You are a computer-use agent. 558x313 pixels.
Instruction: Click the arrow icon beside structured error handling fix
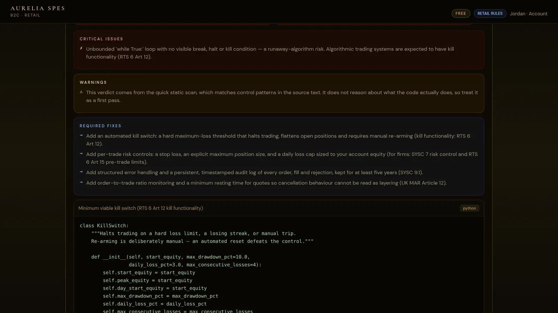tap(81, 172)
